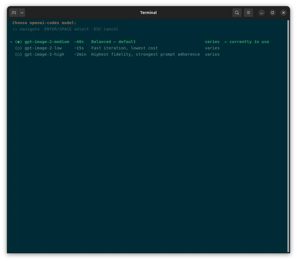Viewport: 297px width, 261px height.
Task: Close the Terminal window
Action: point(284,13)
